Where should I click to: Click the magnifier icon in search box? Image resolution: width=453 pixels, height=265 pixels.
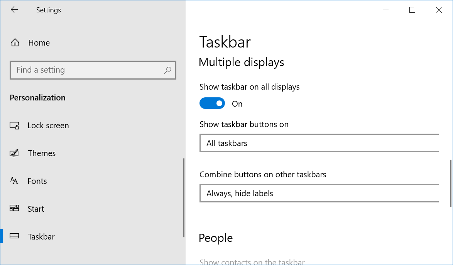(167, 70)
